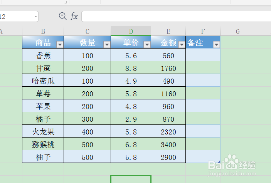Open the 备注 column filter dropdown

216,45
